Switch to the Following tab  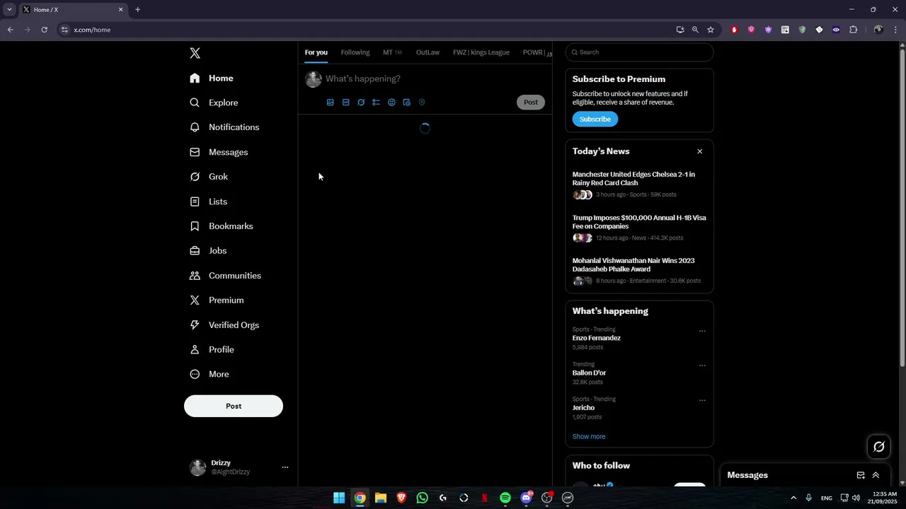pyautogui.click(x=355, y=52)
